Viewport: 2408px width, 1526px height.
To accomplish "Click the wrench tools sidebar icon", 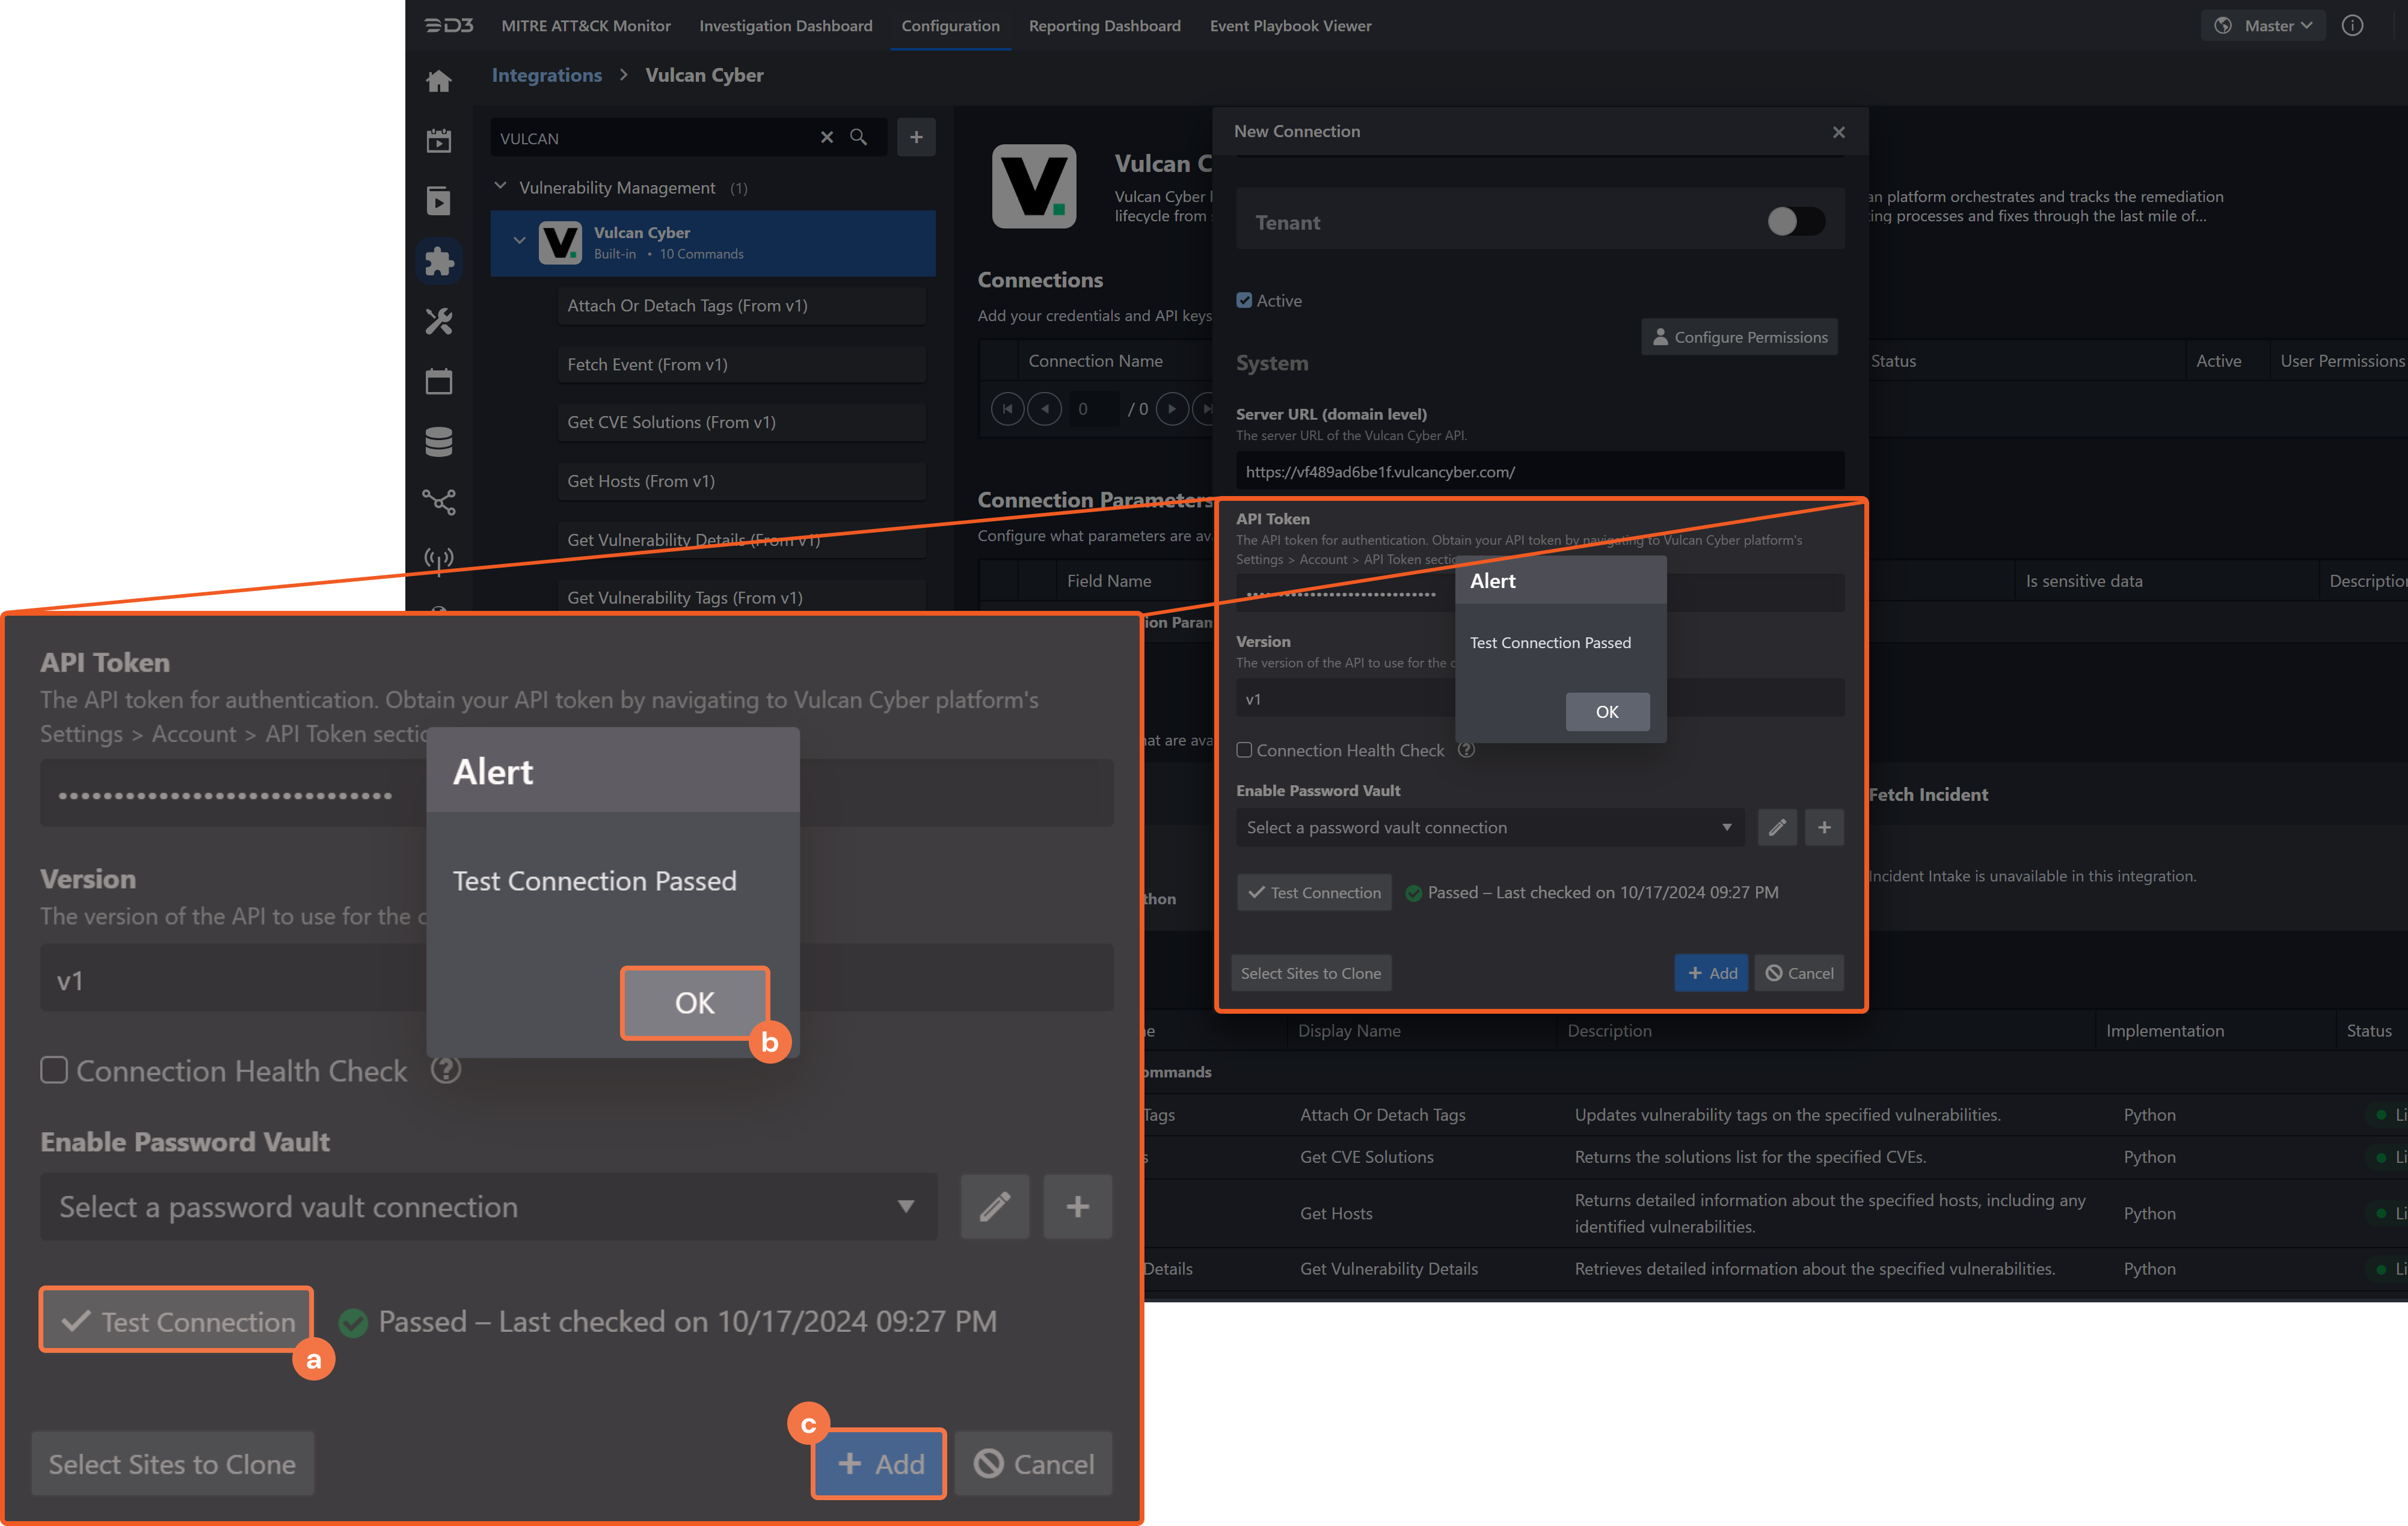I will (x=438, y=321).
